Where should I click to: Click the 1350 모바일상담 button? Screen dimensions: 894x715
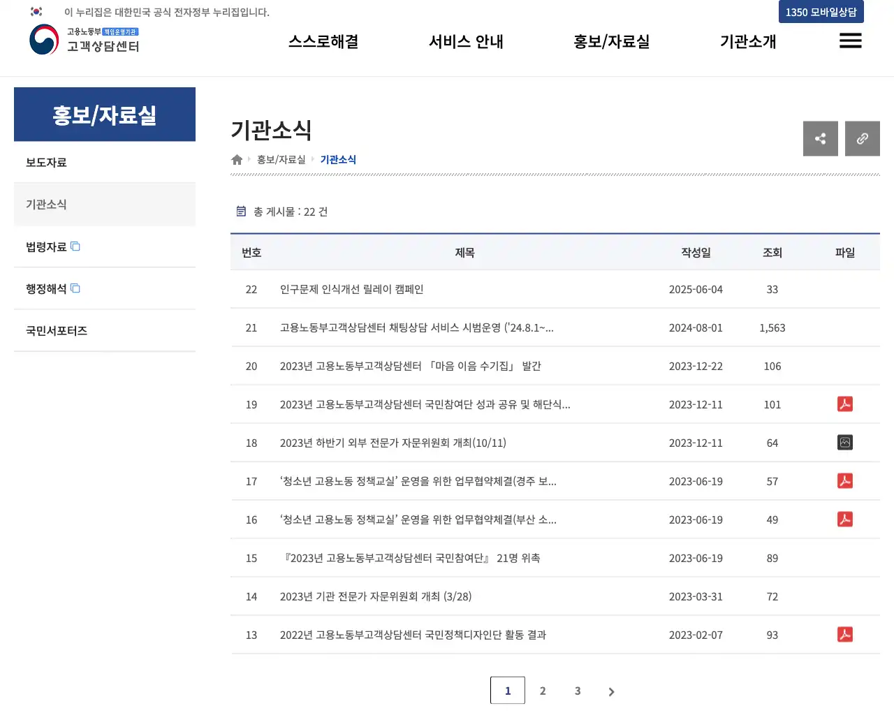821,12
